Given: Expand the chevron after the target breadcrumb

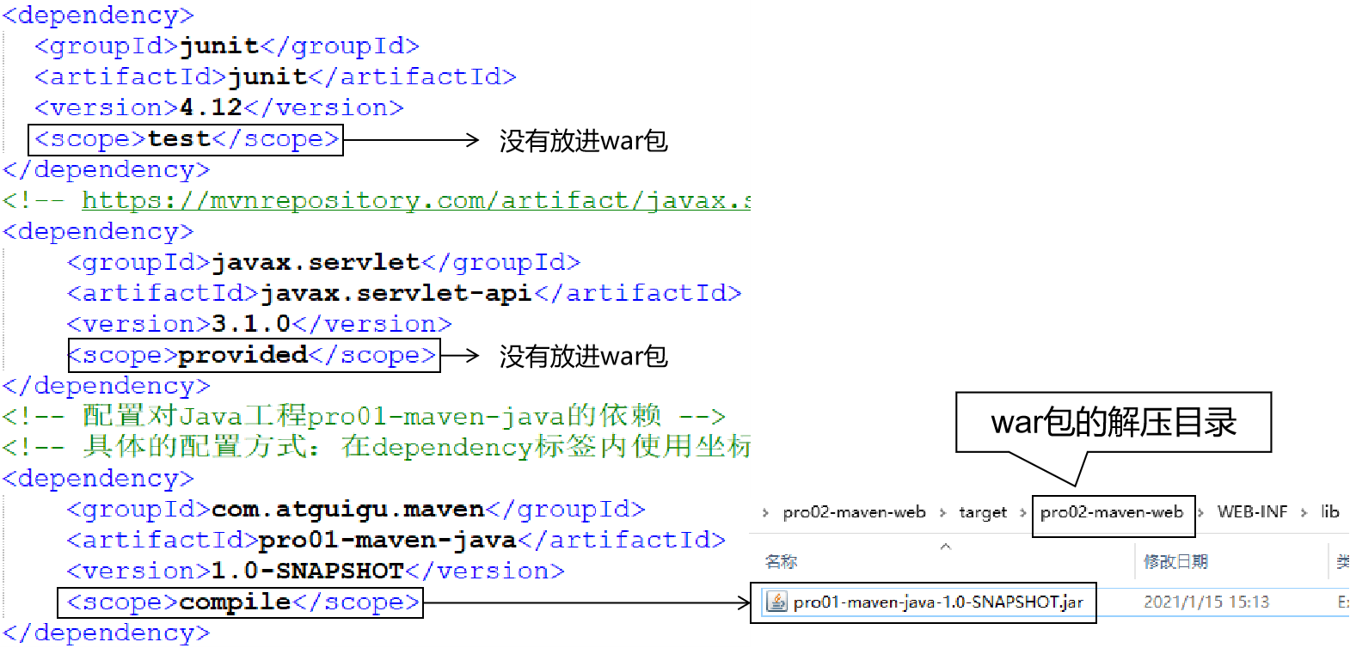Looking at the screenshot, I should click(1022, 513).
